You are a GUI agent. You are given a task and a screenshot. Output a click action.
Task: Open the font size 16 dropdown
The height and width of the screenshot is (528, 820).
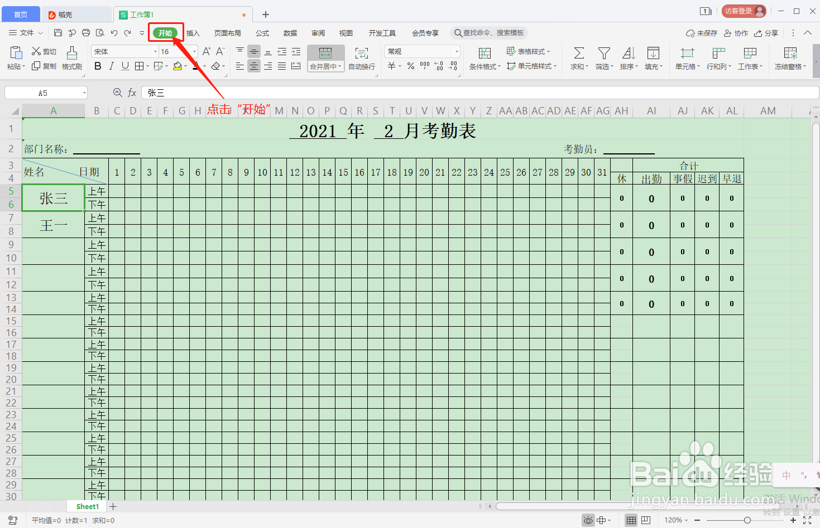[194, 51]
